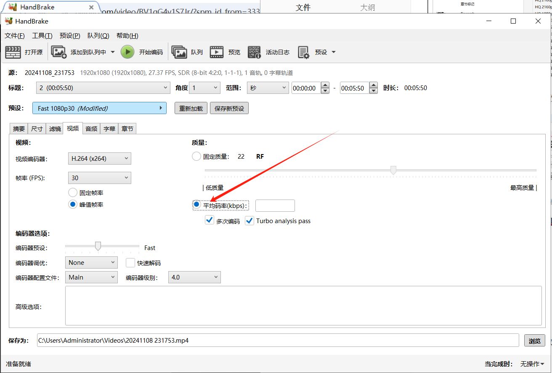Uncheck the 多次编码 multi-pass checkbox

210,220
